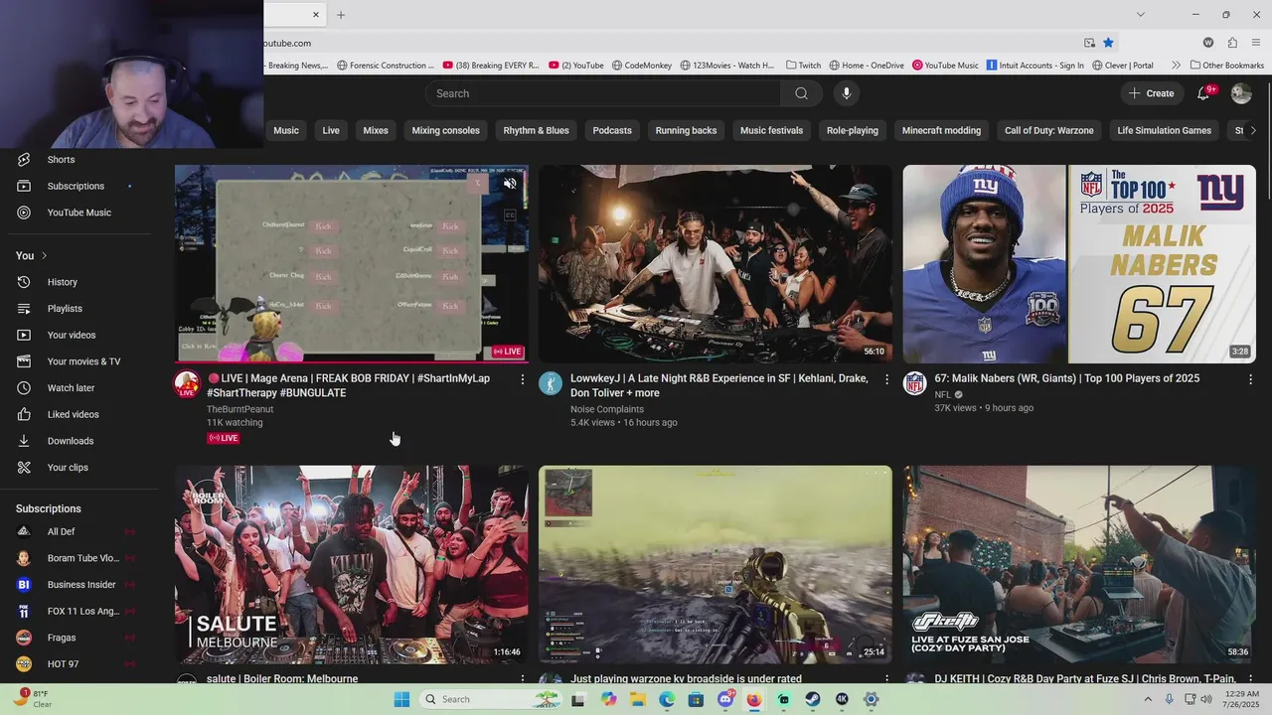Open Shorts from the sidebar

61,159
